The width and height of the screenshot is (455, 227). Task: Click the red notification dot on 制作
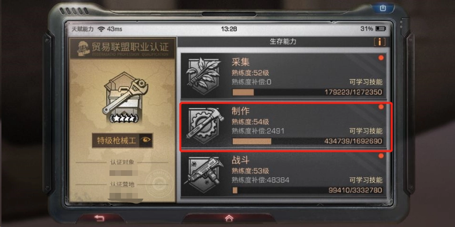(x=381, y=107)
